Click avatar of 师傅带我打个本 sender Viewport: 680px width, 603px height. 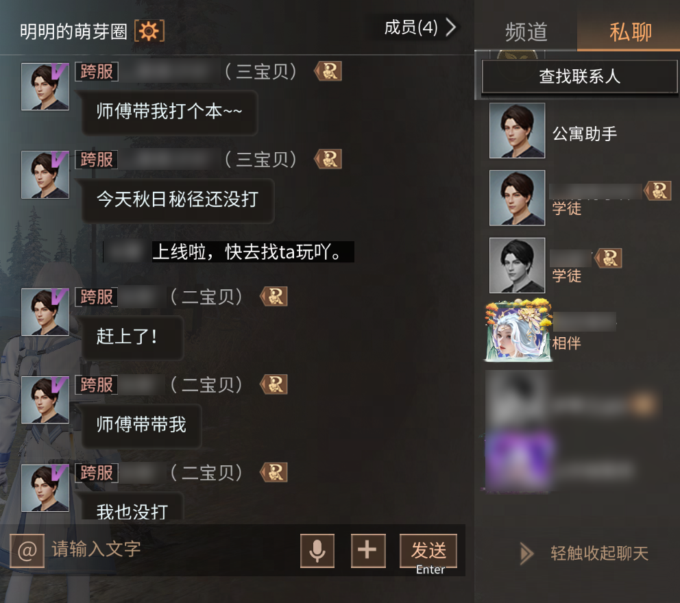pos(45,86)
